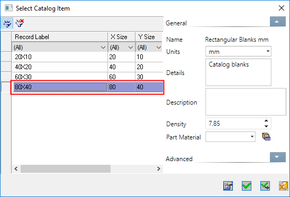The image size is (290, 197).
Task: Open the Y Size (All) filter dropdown
Action: pyautogui.click(x=159, y=48)
